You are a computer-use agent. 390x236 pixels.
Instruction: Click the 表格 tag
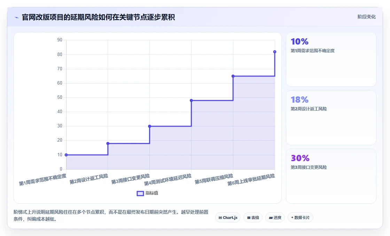point(253,218)
